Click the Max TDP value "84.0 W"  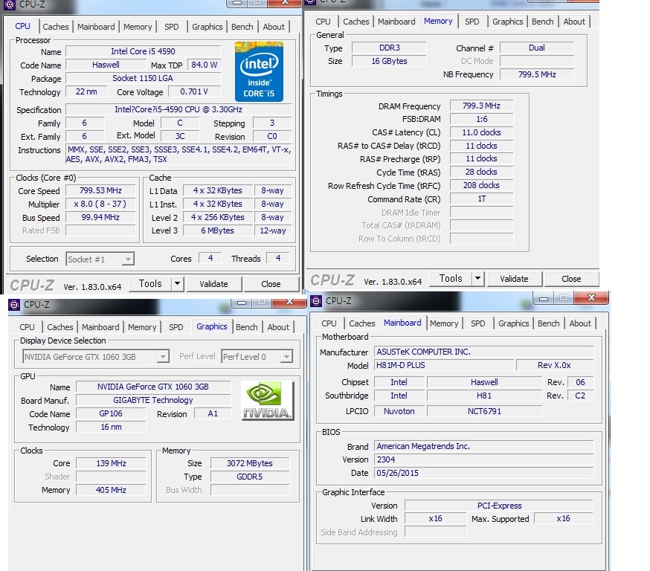coord(205,65)
